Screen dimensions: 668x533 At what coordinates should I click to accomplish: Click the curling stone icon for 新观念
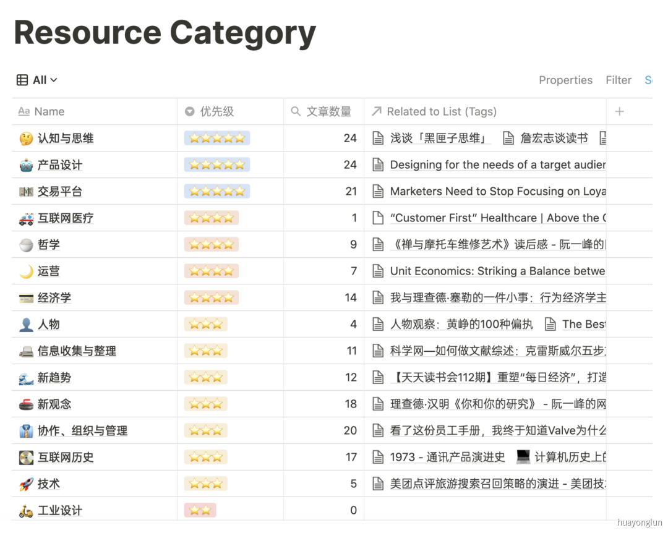pos(26,404)
